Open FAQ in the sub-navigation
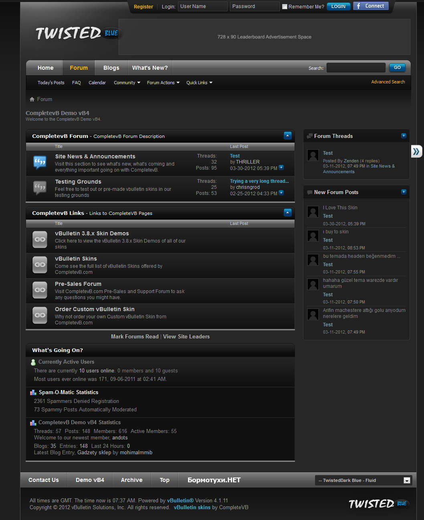 click(x=77, y=83)
